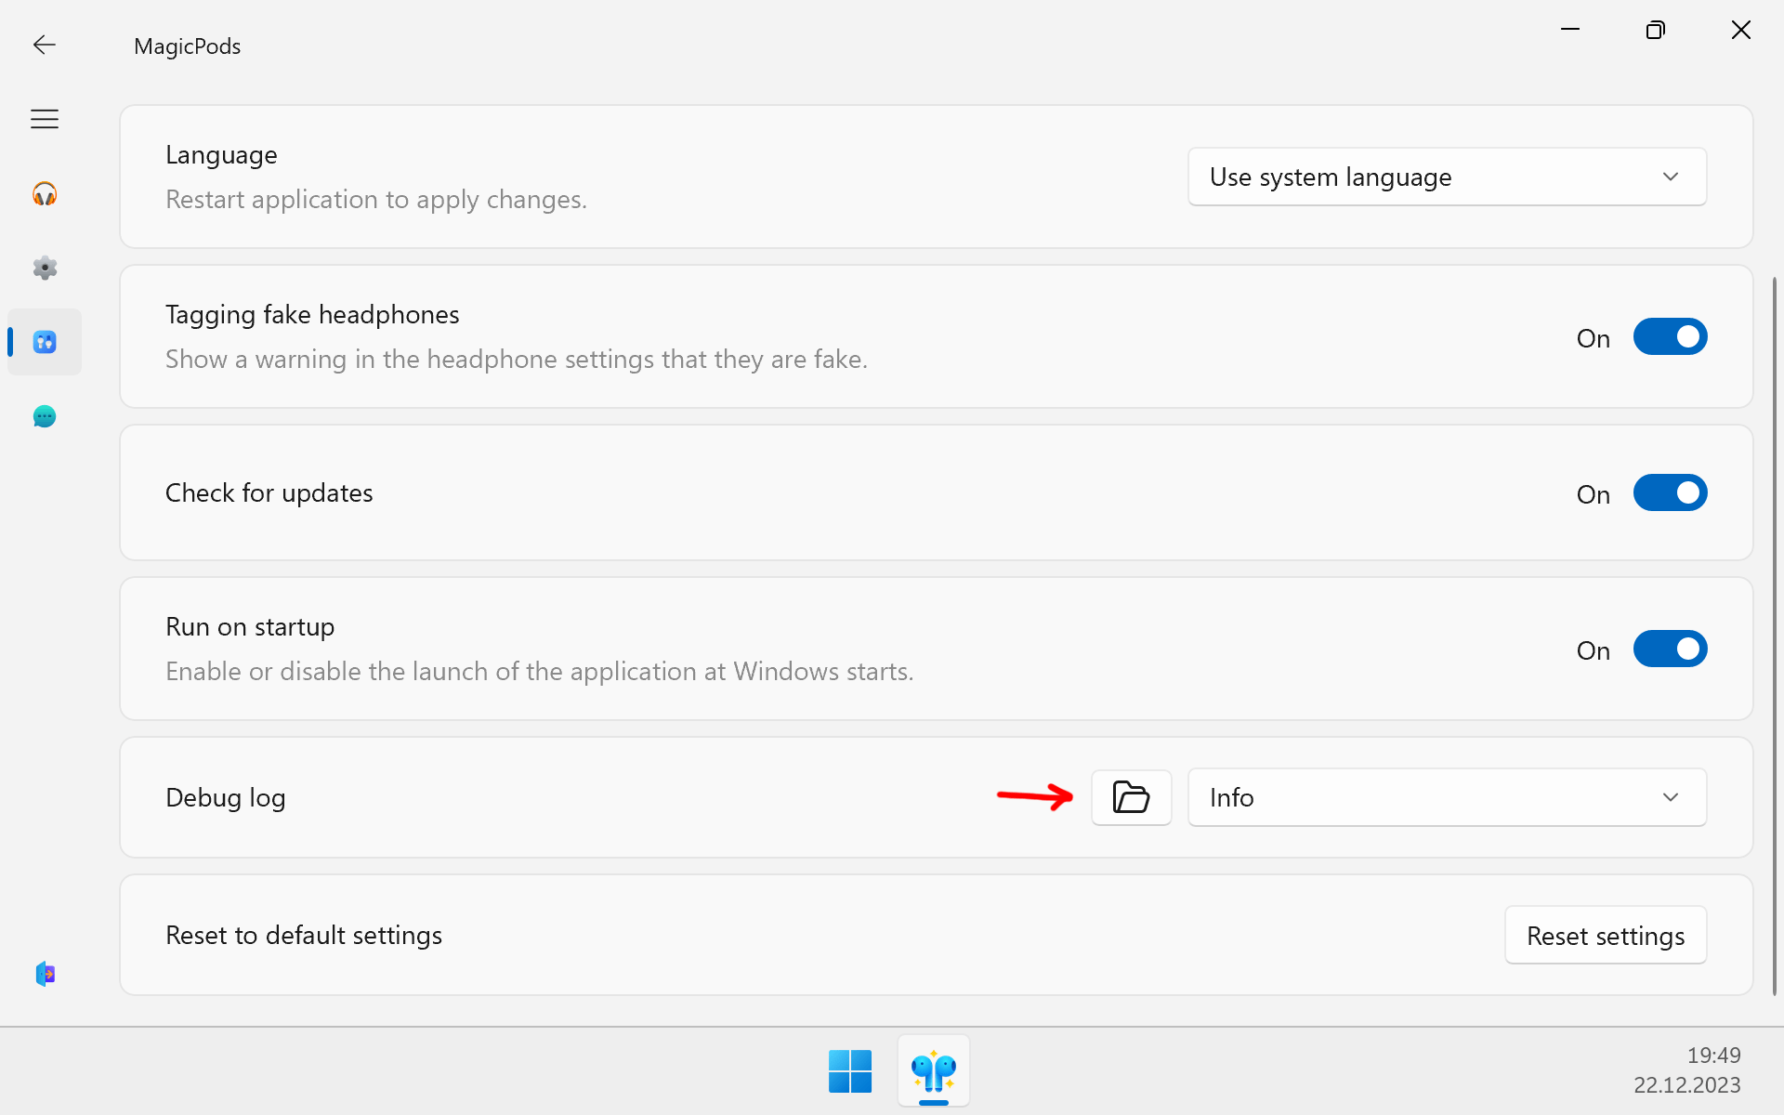The image size is (1784, 1115).
Task: Click MagicPods AirPods icon in taskbar
Action: 933,1071
